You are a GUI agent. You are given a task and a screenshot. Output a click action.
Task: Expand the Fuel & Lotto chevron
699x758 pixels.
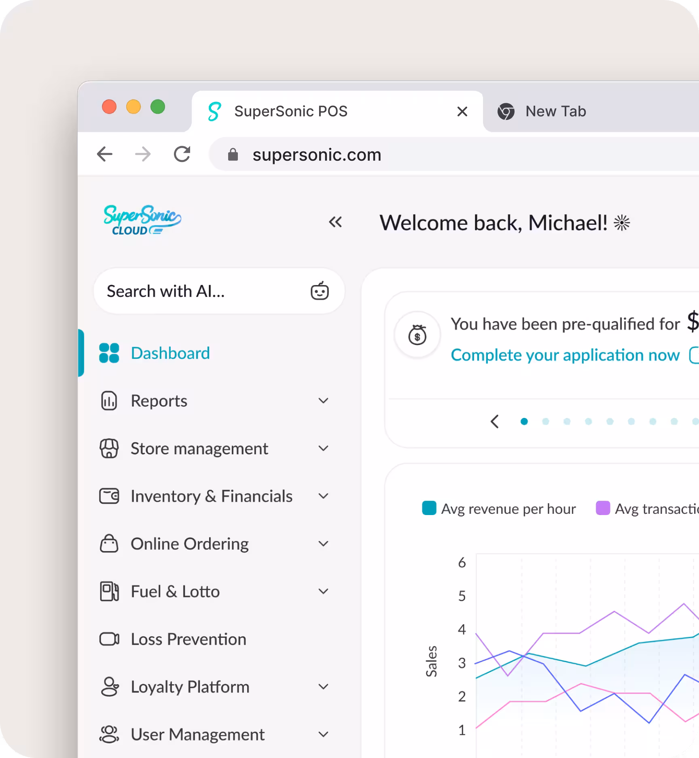click(x=323, y=592)
